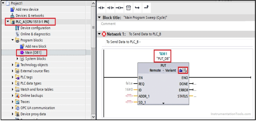256x121 pixels.
Task: Select PLC_A [CPU 1513-1 PN] device
Action: point(32,22)
